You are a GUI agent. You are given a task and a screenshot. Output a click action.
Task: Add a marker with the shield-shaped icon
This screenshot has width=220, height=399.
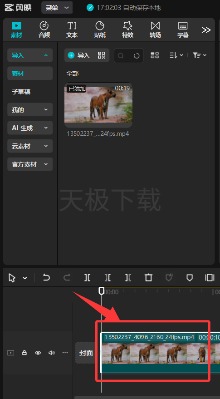click(190, 278)
